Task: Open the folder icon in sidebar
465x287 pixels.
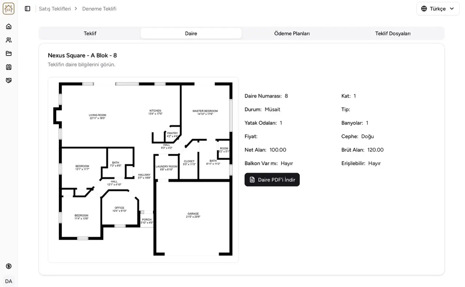Action: point(9,53)
